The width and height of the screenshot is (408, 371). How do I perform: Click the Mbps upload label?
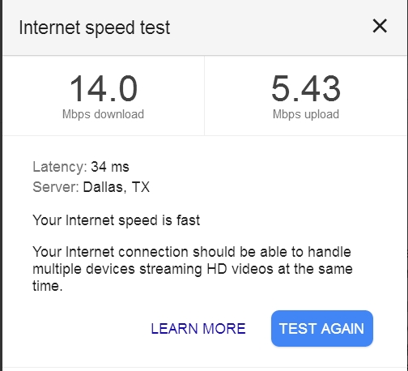pos(306,114)
